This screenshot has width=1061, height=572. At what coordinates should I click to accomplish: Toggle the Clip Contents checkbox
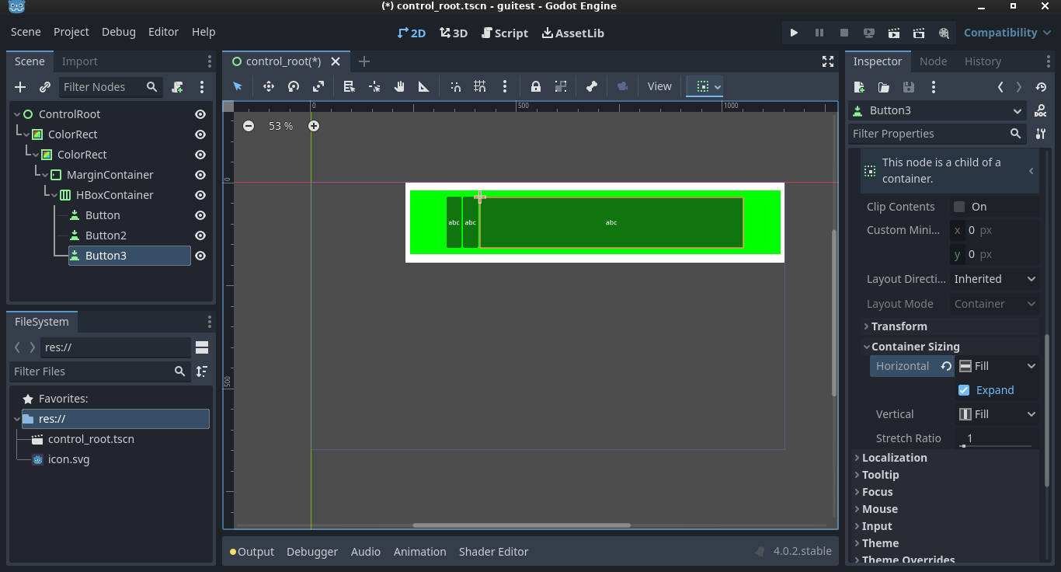[x=959, y=207]
